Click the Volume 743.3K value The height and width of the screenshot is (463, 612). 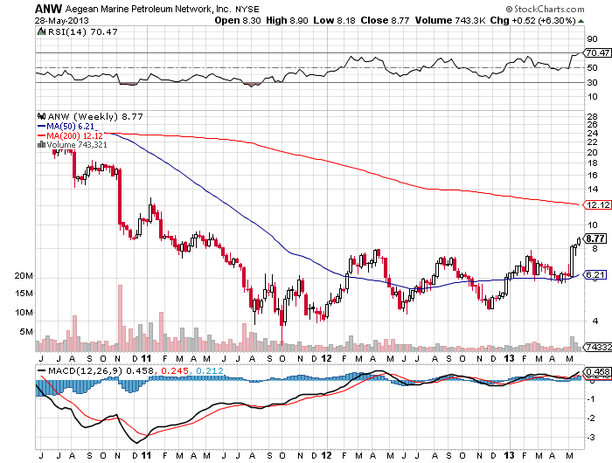(x=450, y=20)
